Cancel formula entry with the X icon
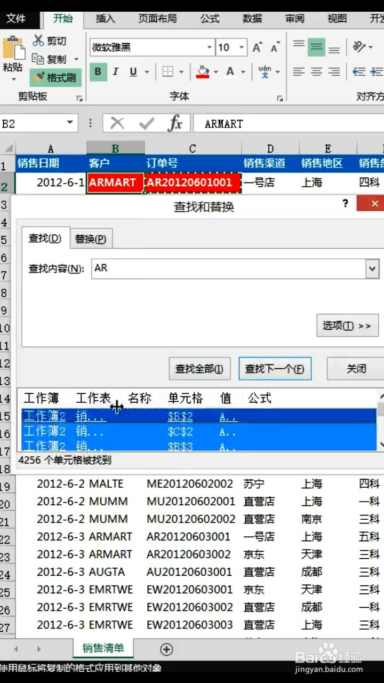 (117, 124)
